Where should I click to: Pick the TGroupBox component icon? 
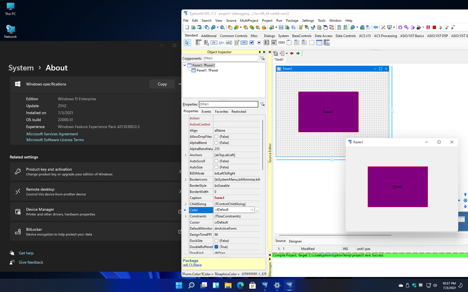click(x=289, y=43)
